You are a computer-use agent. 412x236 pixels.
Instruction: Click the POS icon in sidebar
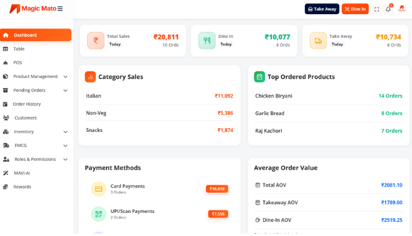click(x=5, y=63)
